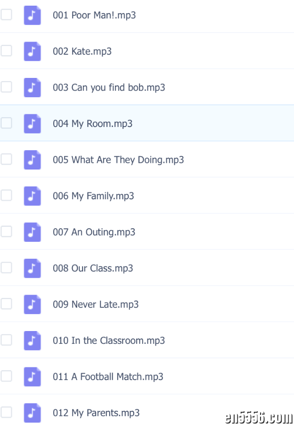Click music icon next to 012 My Parents.mp3
Image resolution: width=294 pixels, height=425 pixels.
[32, 413]
